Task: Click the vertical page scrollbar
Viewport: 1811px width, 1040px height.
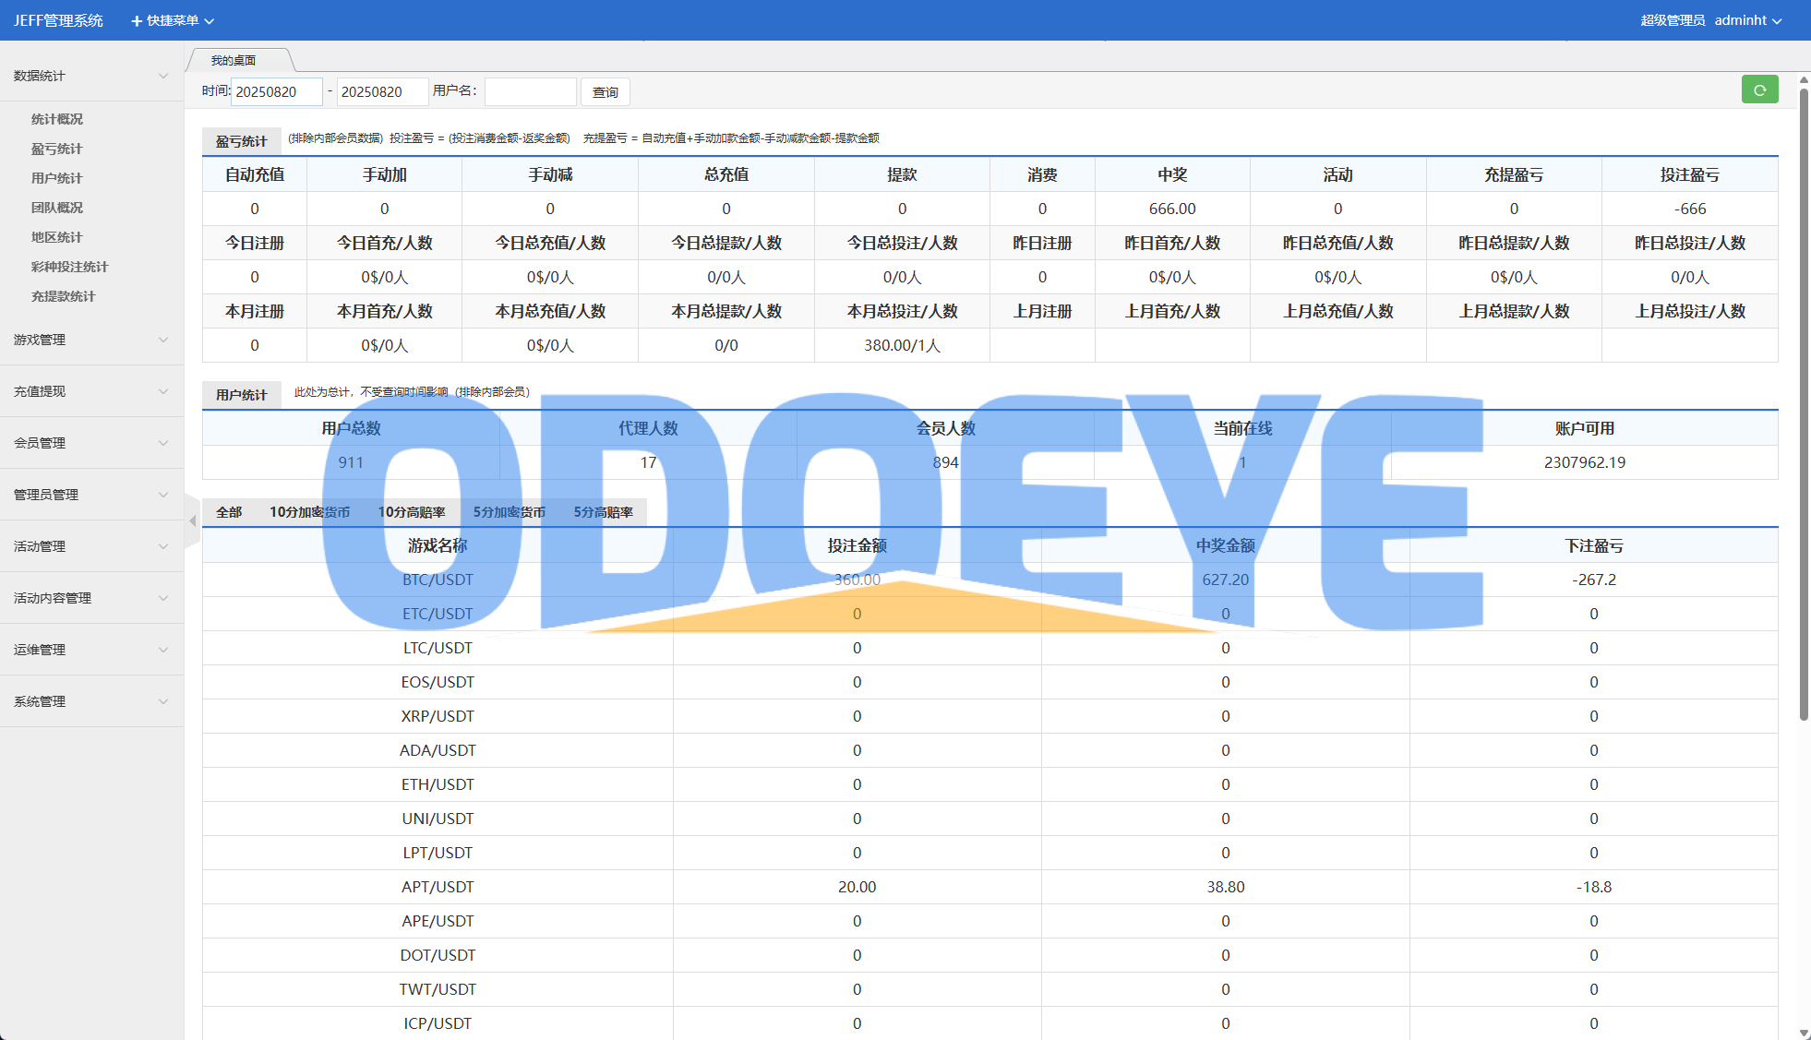Action: tap(1804, 406)
